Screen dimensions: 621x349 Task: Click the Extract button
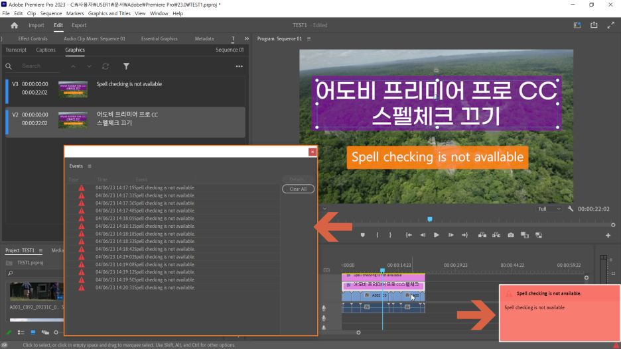pos(496,235)
